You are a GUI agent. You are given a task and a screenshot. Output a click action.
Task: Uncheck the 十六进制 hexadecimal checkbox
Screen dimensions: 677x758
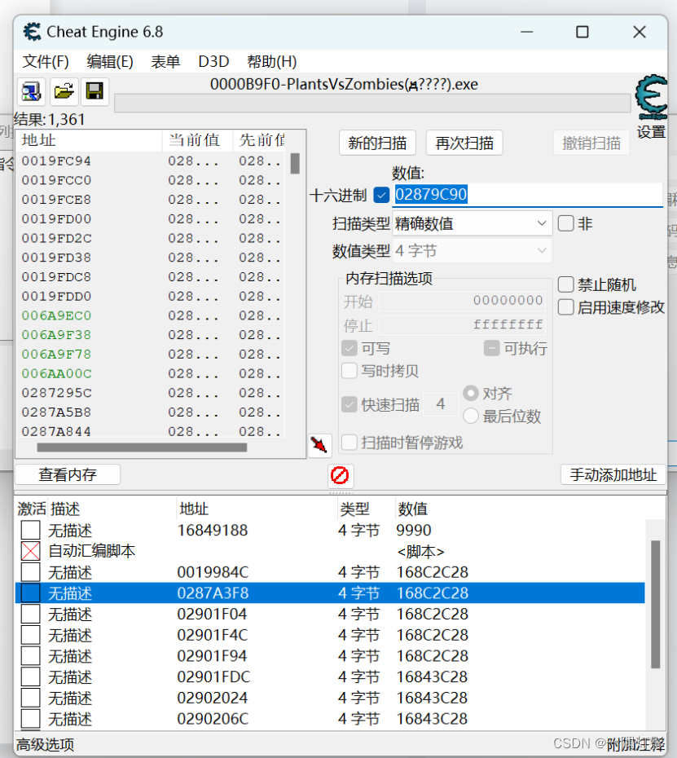381,195
